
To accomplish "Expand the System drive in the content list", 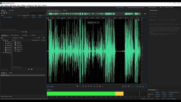I will point(13,46).
